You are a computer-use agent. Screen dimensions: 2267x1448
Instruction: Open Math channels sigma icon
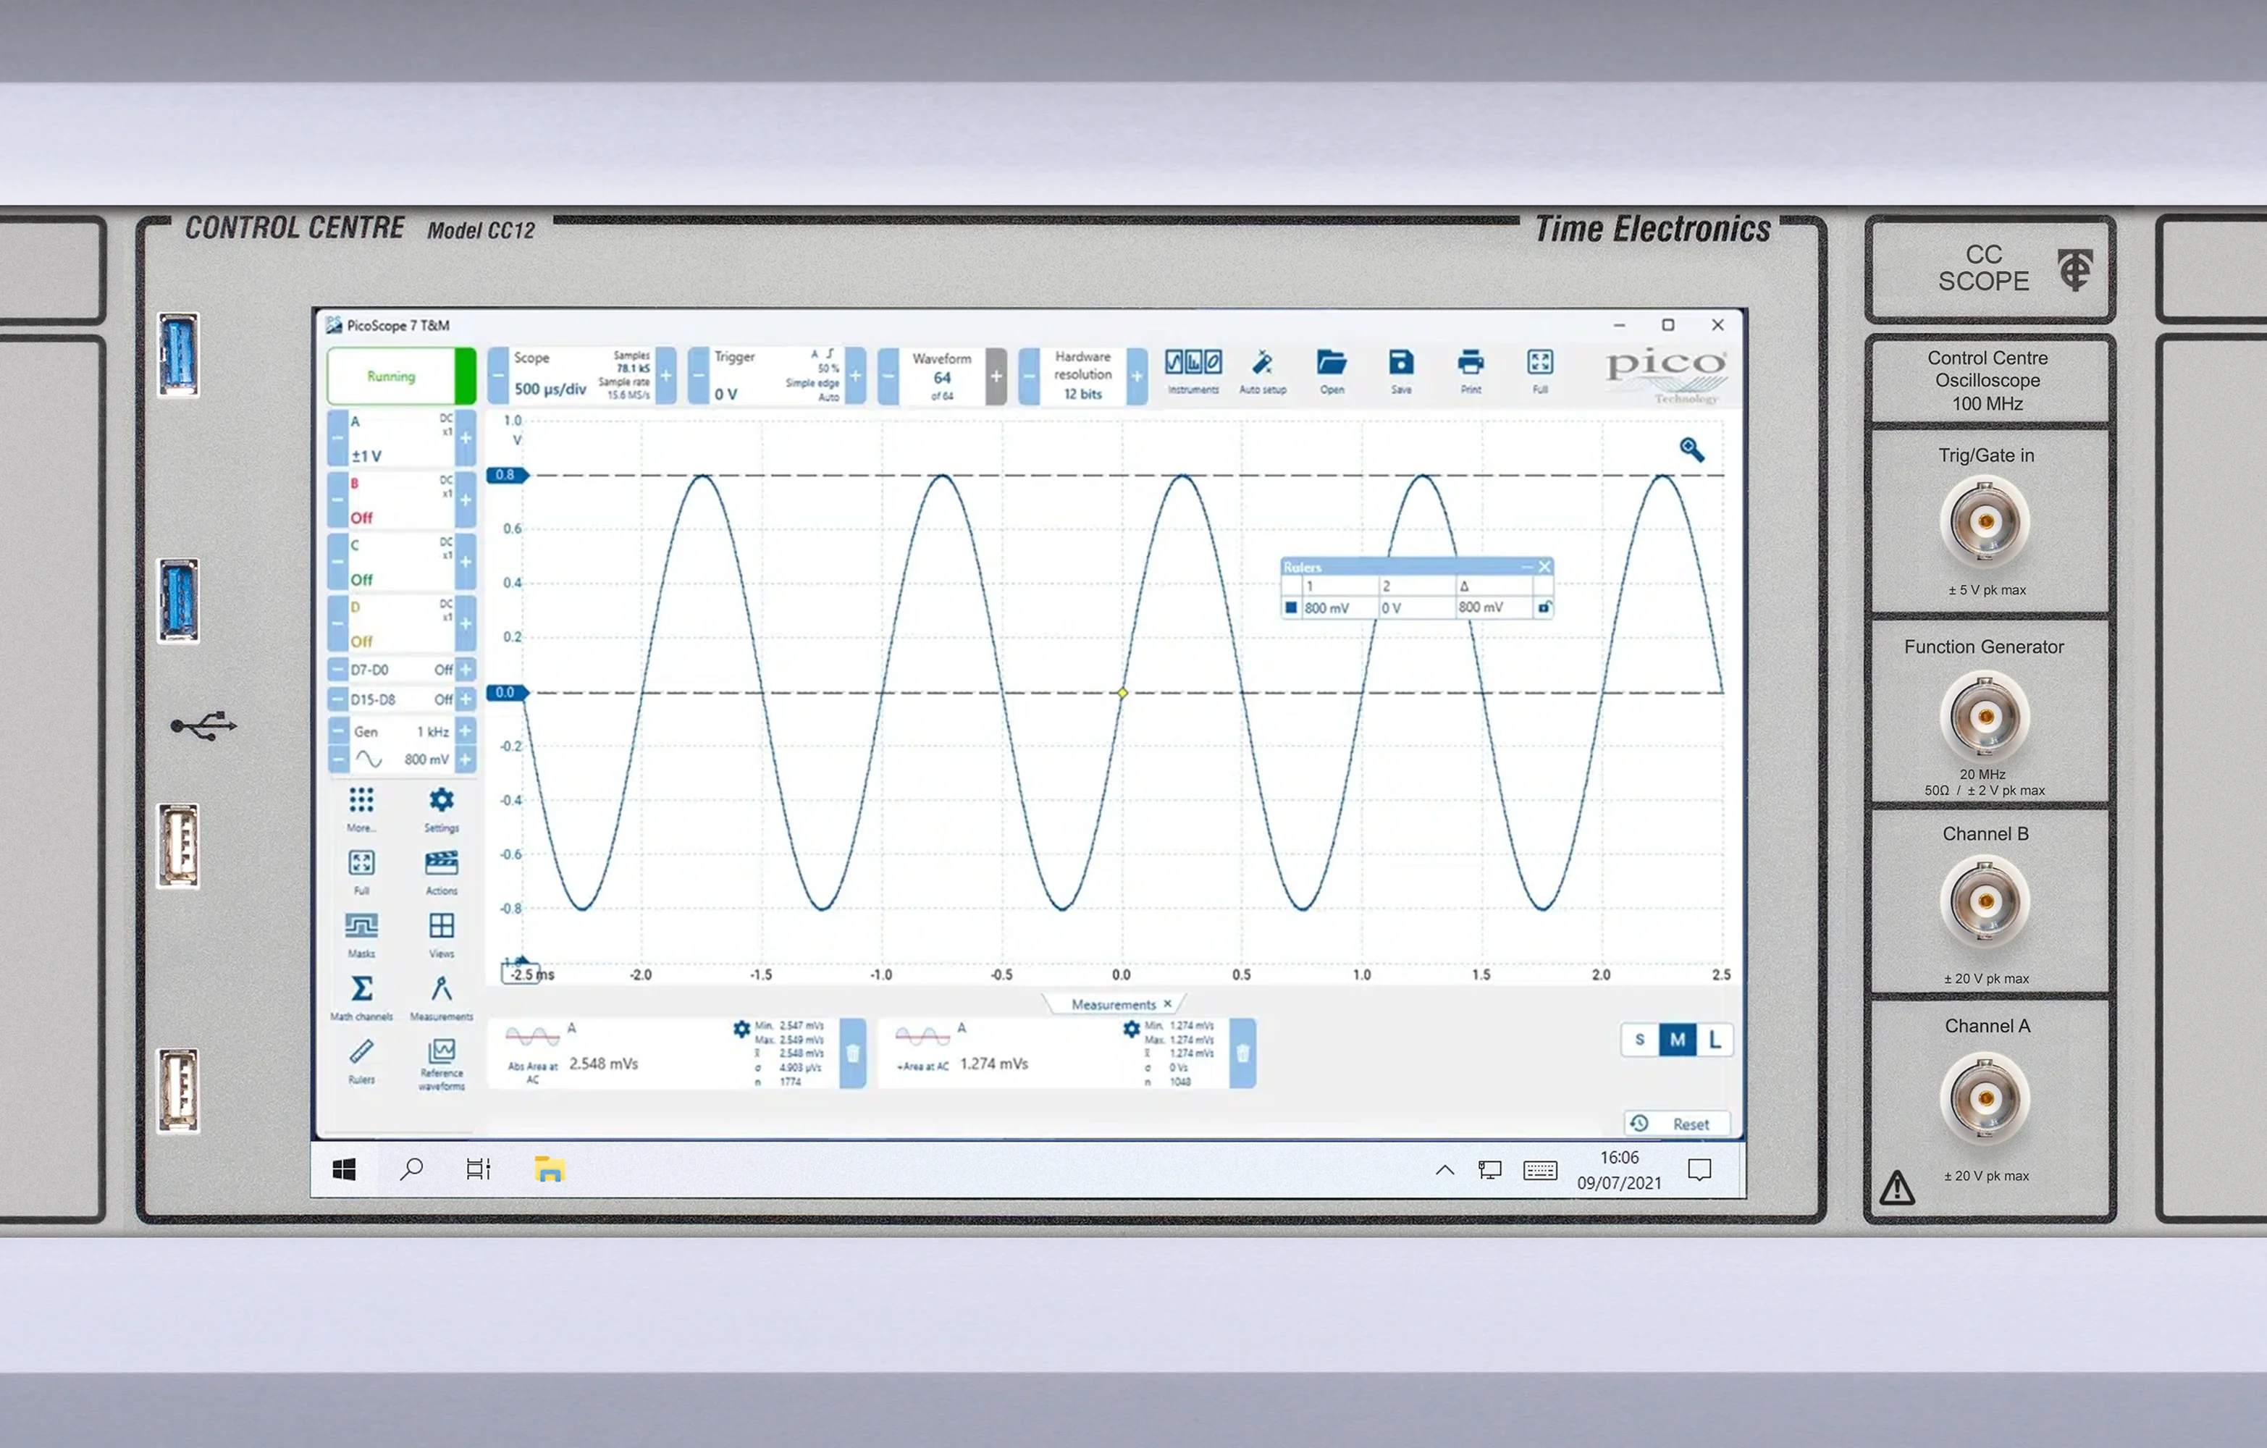(x=361, y=988)
